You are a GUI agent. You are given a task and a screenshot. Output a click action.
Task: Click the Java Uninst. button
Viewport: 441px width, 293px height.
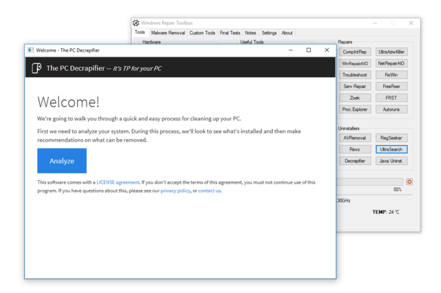pyautogui.click(x=391, y=161)
